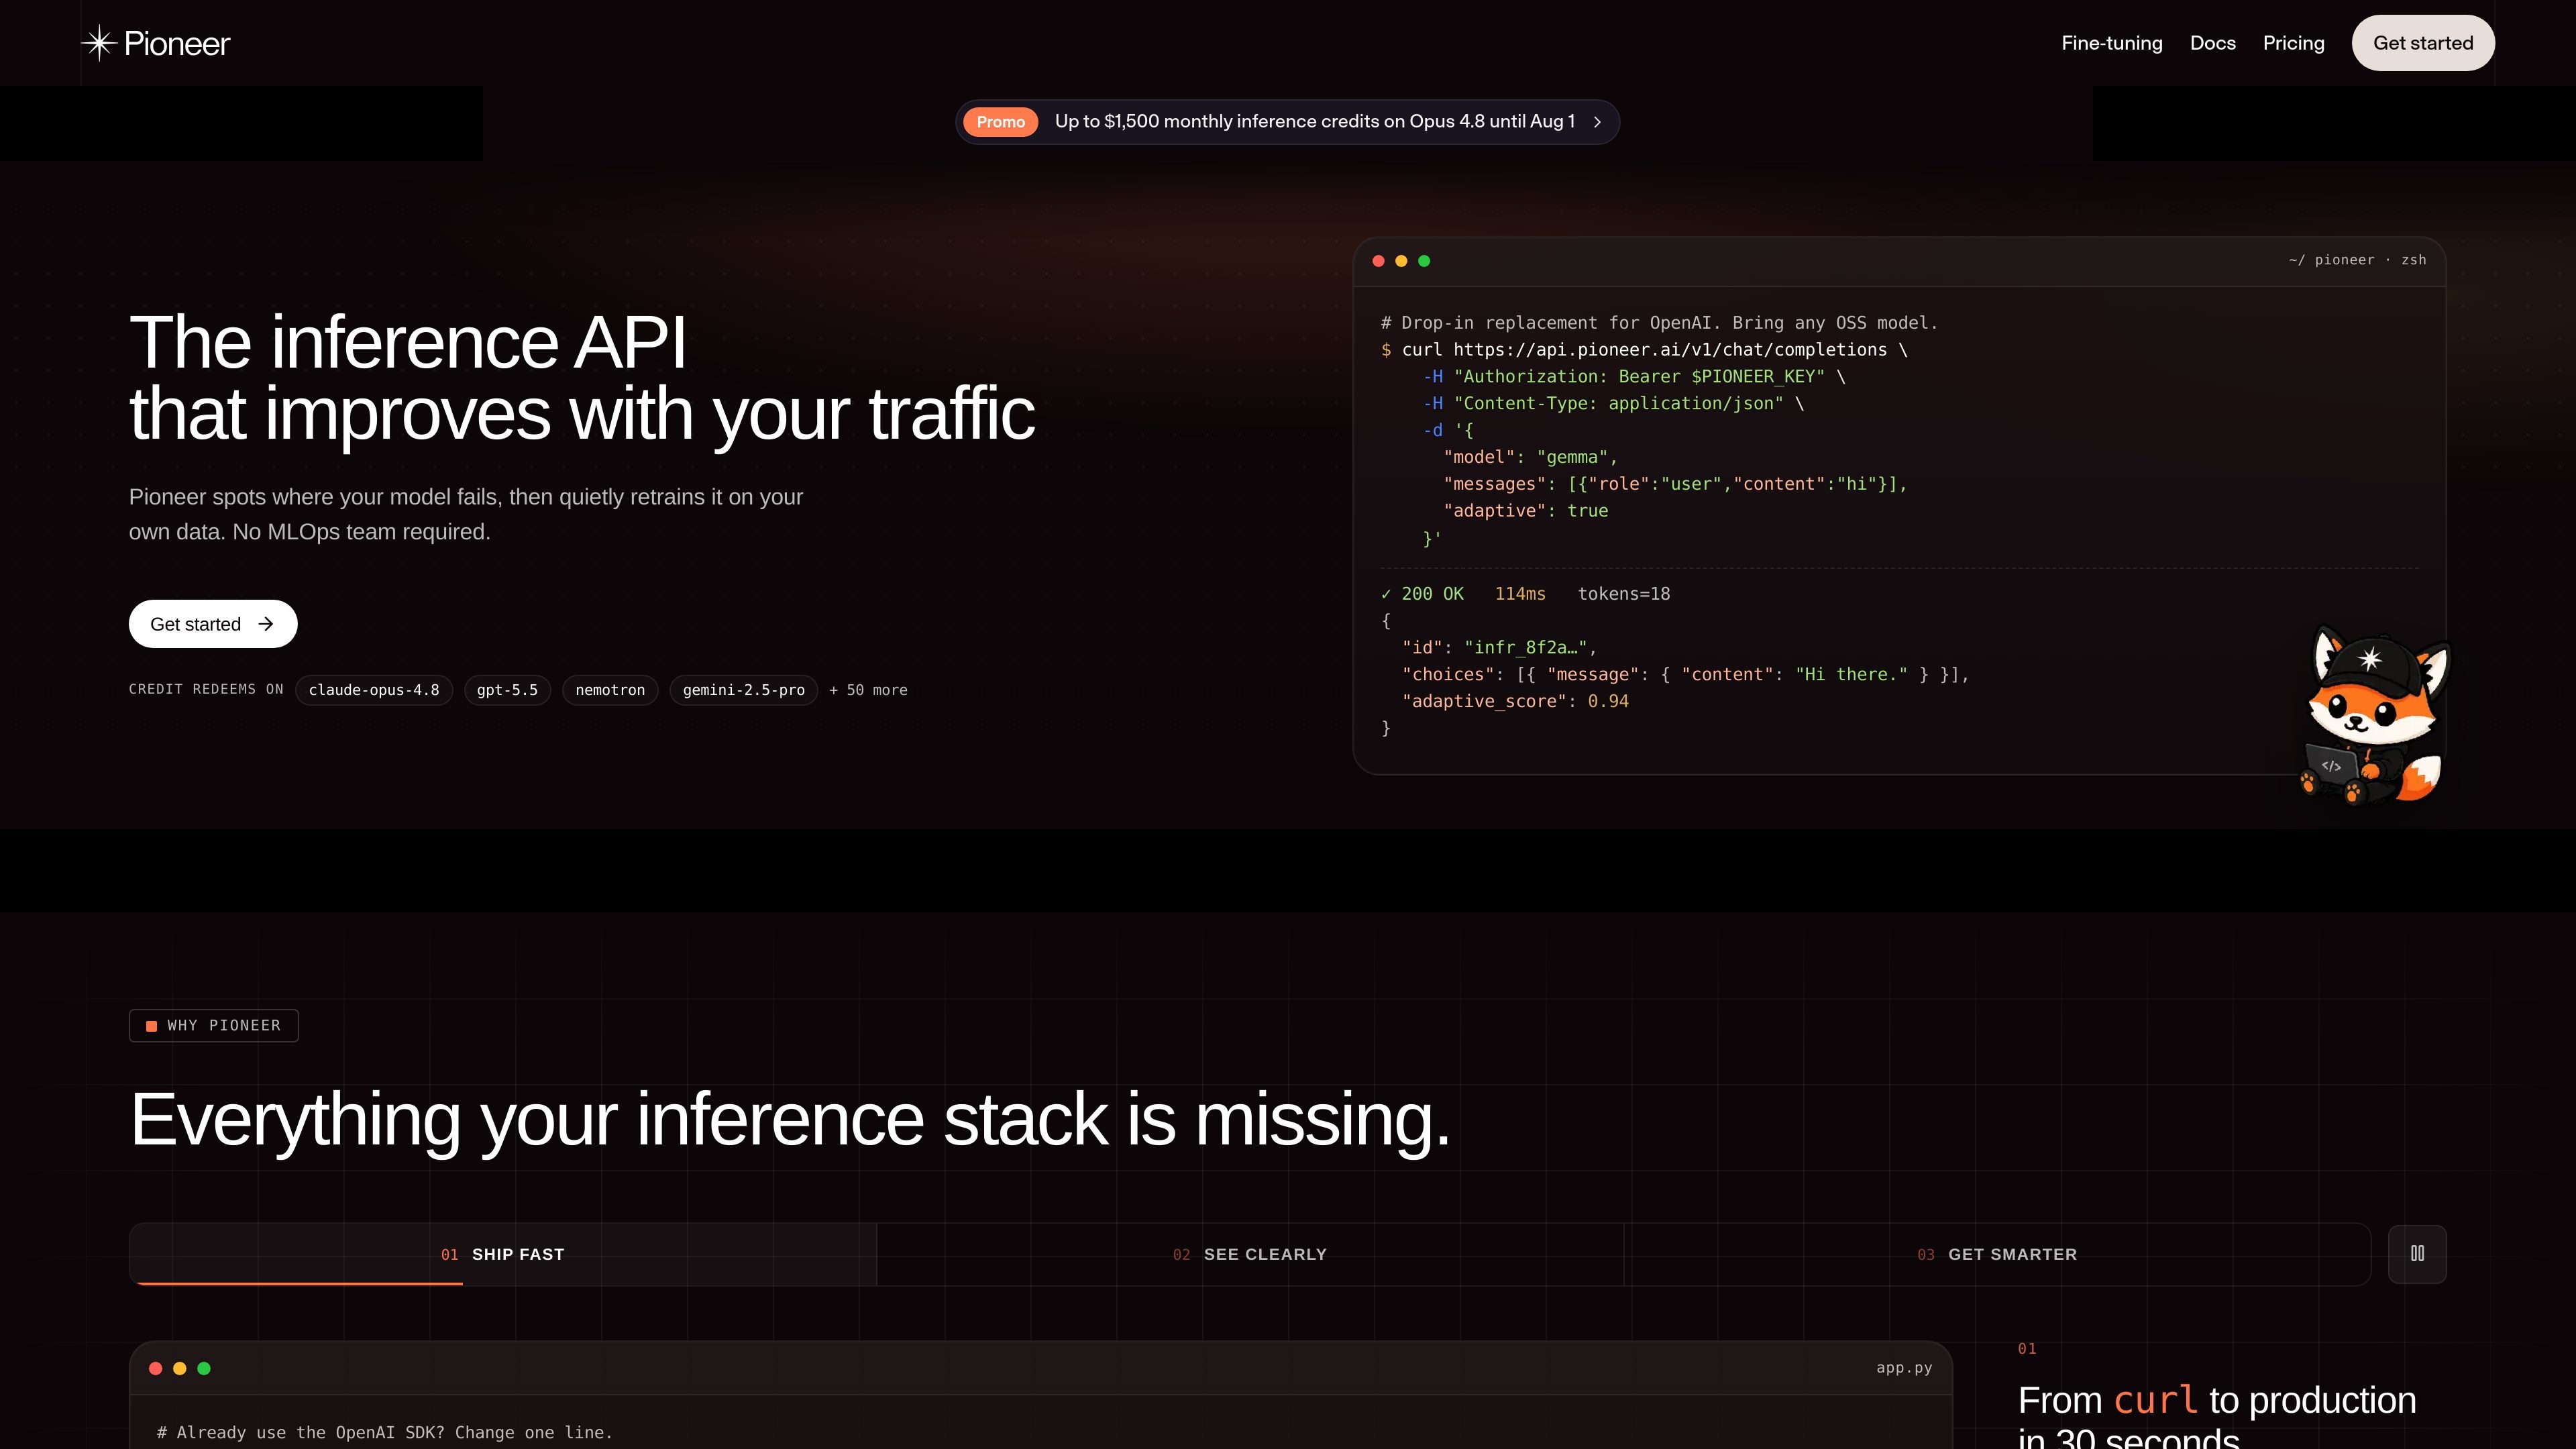
Task: Click the "# Already use the OpenAI SDK?" comment
Action: click(384, 1433)
